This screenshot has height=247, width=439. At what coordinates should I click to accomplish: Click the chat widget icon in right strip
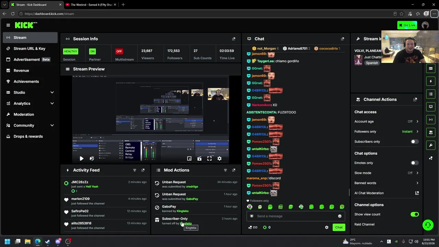[x=431, y=107]
